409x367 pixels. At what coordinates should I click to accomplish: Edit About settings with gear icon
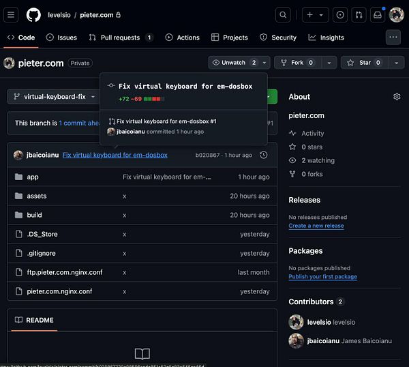pyautogui.click(x=397, y=97)
